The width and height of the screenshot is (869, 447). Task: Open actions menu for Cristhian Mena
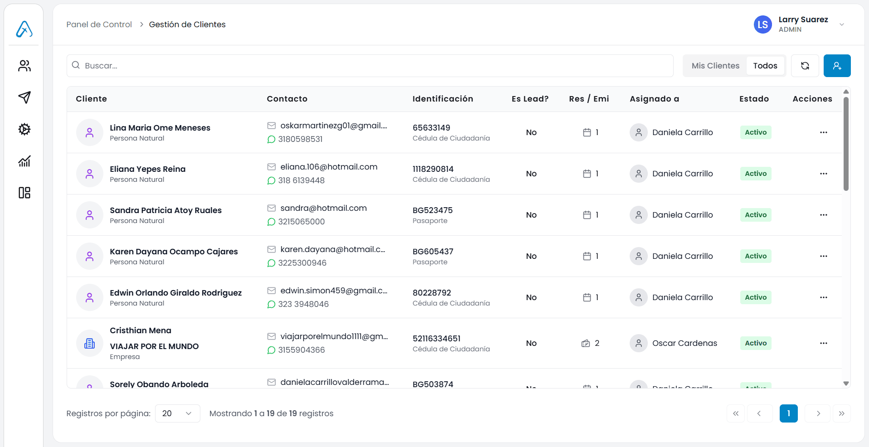pyautogui.click(x=823, y=343)
